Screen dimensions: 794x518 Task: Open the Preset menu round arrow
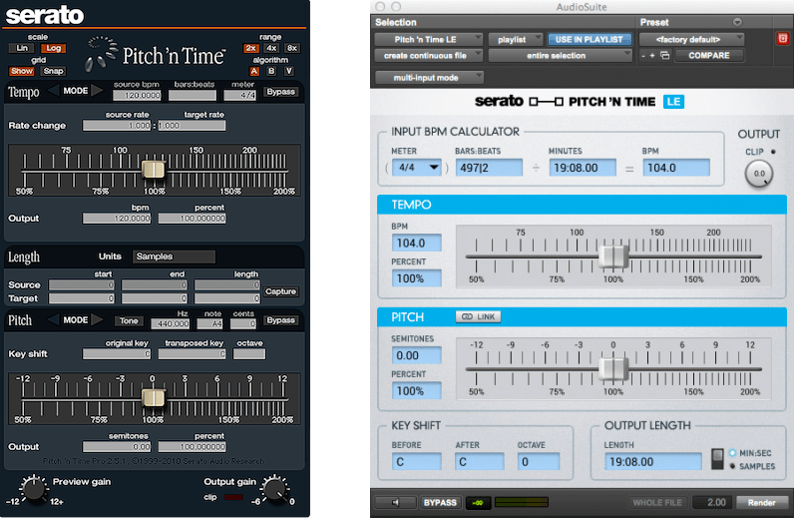(x=737, y=22)
